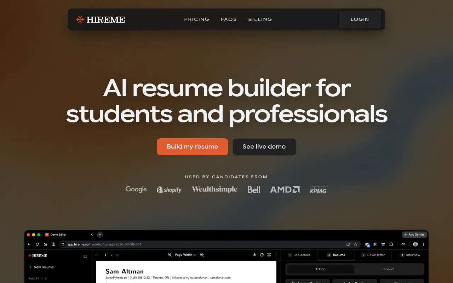Screen dimensions: 453x283
Task: Print the resume with printer icon
Action: pyautogui.click(x=262, y=255)
